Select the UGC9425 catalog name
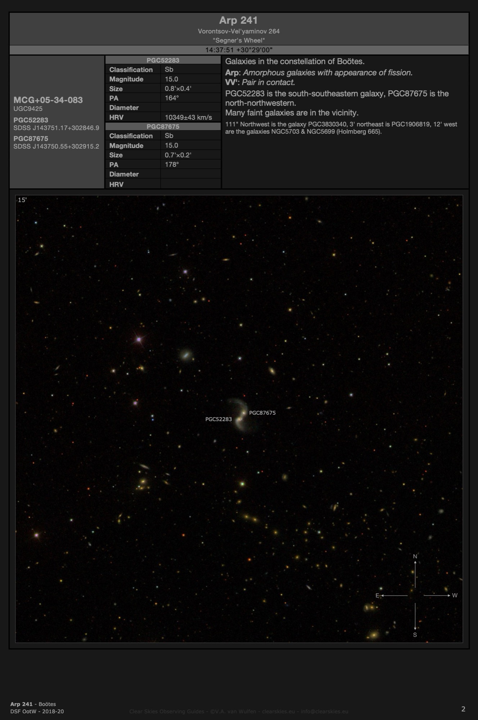This screenshot has width=478, height=720. 28,109
